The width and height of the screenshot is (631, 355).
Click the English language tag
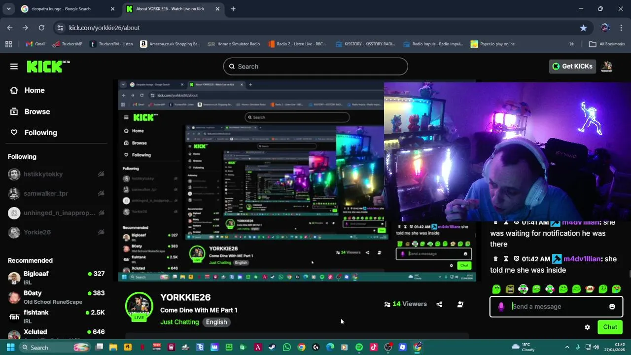(216, 322)
